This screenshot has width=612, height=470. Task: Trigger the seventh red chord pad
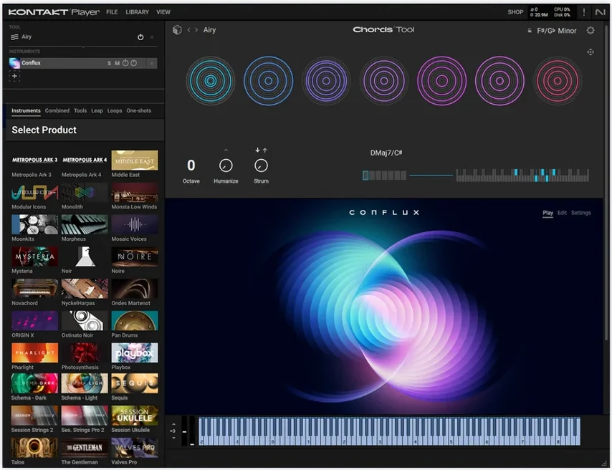558,81
